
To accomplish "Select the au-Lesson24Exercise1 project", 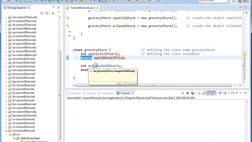I will (24, 47).
